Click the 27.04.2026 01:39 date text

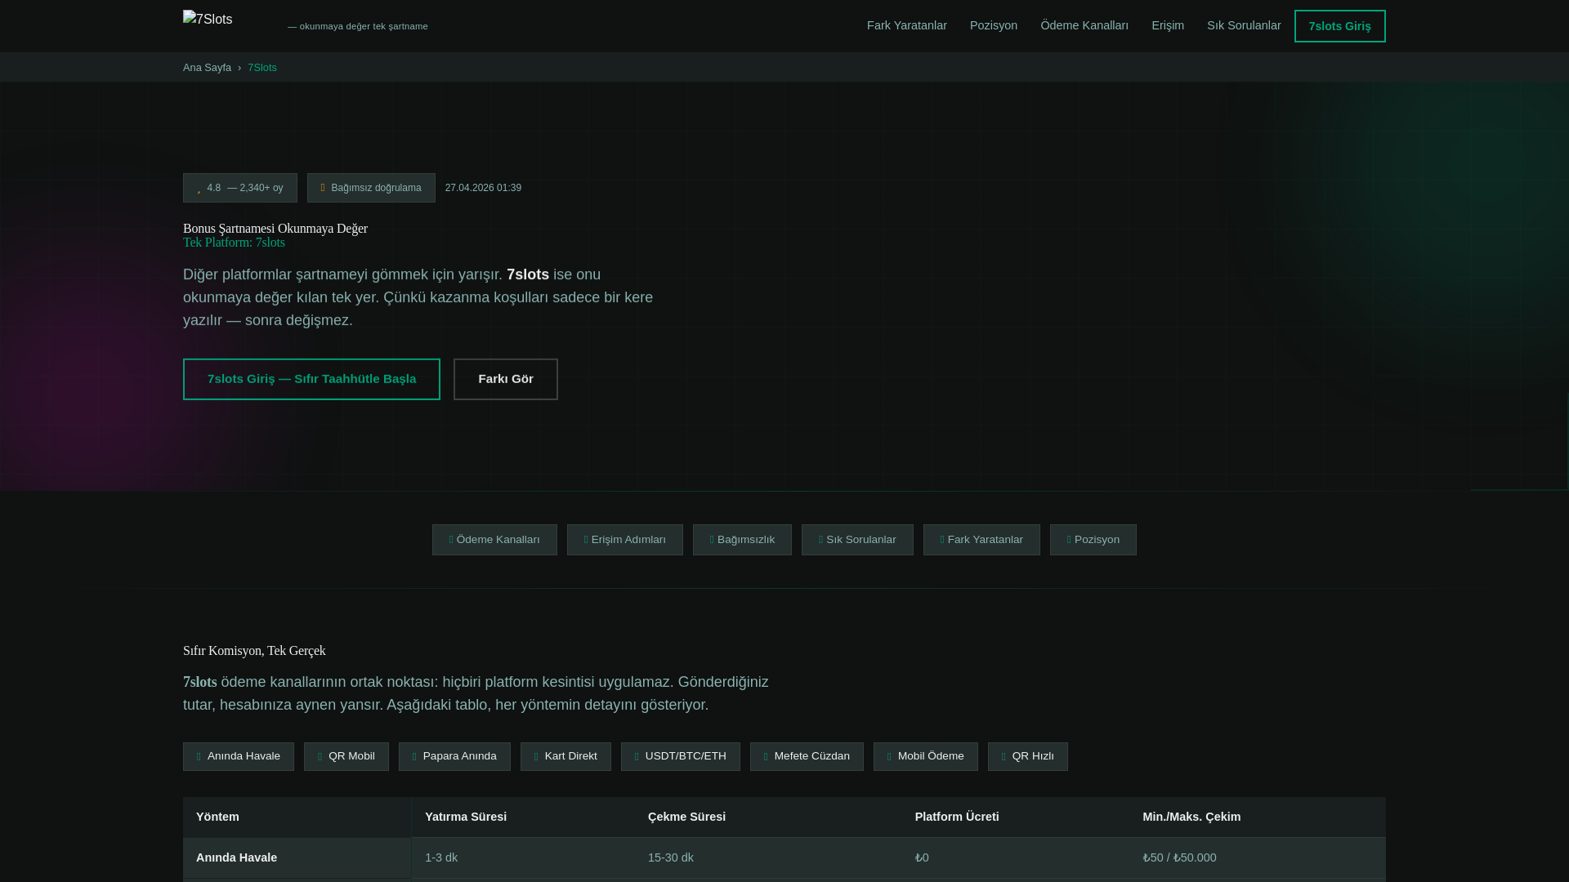click(483, 188)
